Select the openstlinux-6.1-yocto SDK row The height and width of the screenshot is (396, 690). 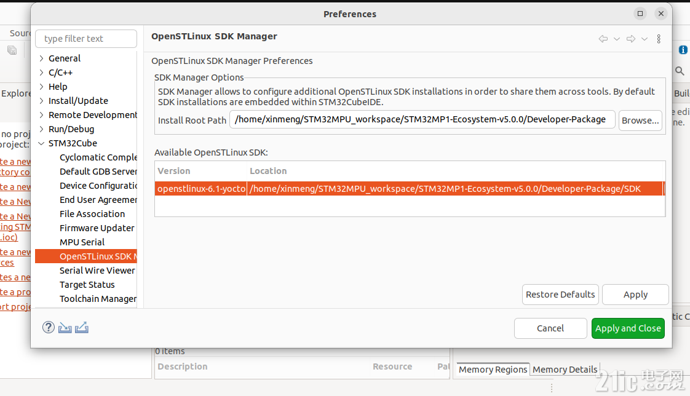pos(409,188)
